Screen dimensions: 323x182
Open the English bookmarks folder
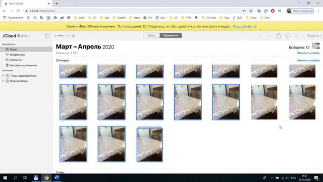119,18
